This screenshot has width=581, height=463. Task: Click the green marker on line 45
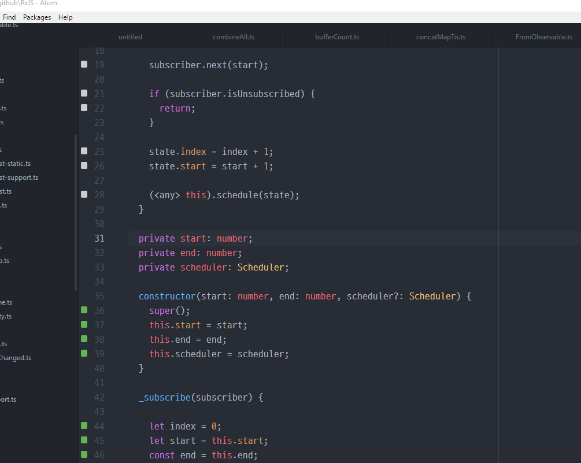point(84,440)
